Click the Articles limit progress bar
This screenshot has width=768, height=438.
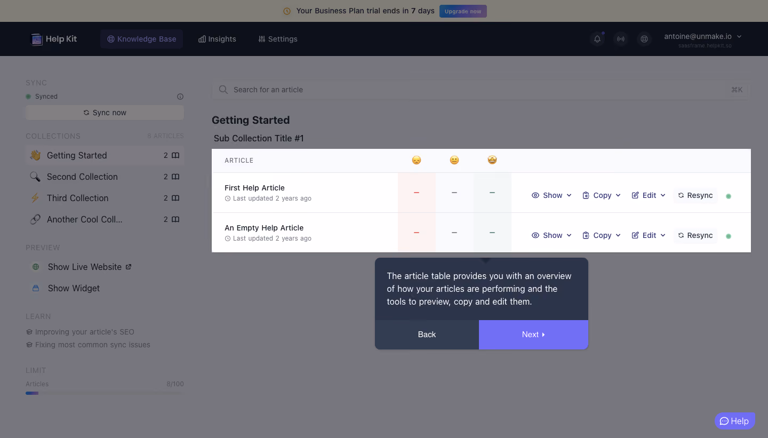(105, 393)
